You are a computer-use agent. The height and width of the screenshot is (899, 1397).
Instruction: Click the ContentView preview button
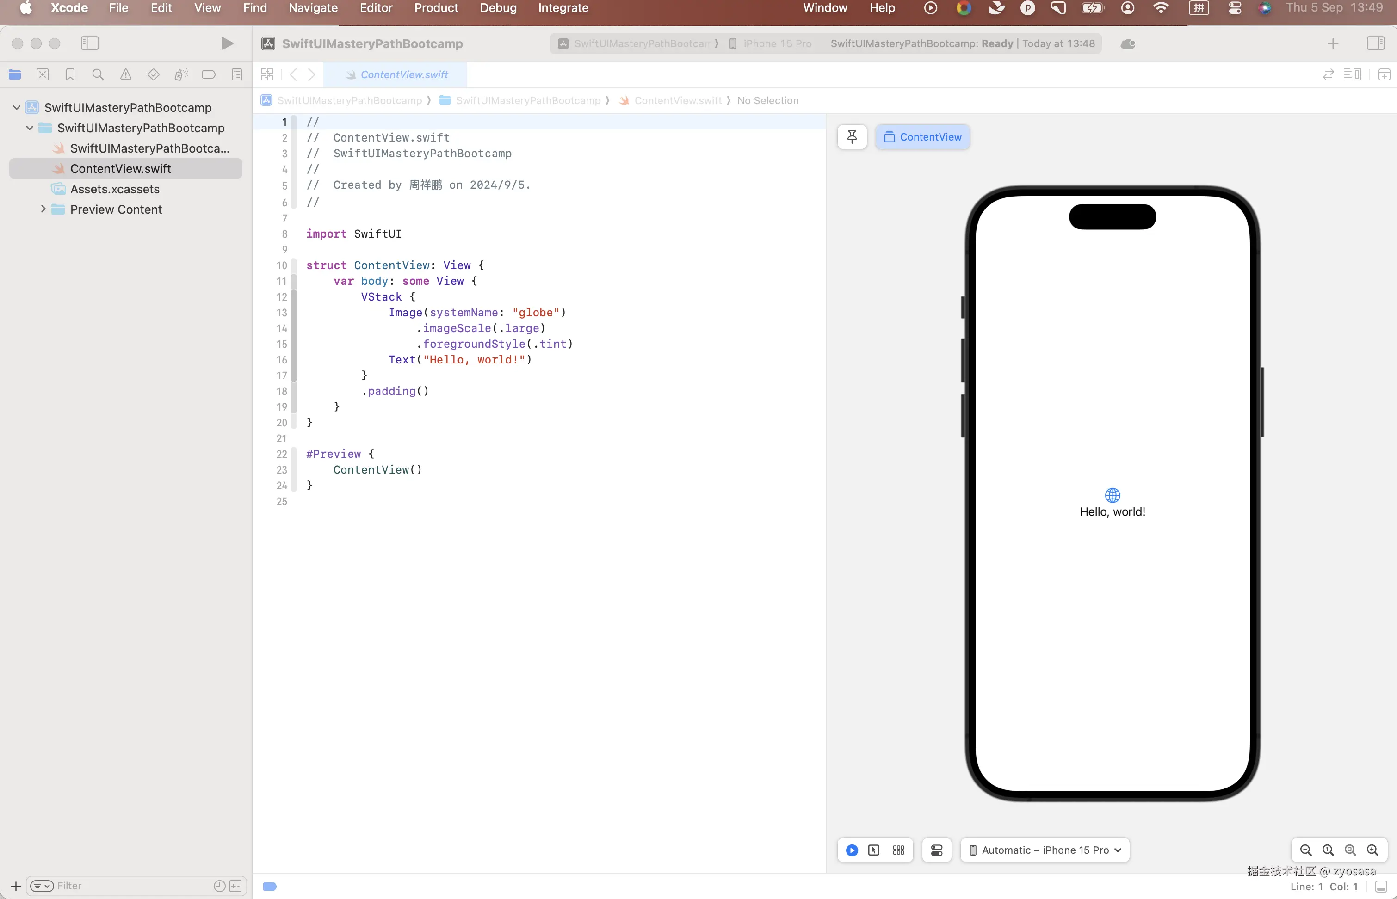point(922,136)
